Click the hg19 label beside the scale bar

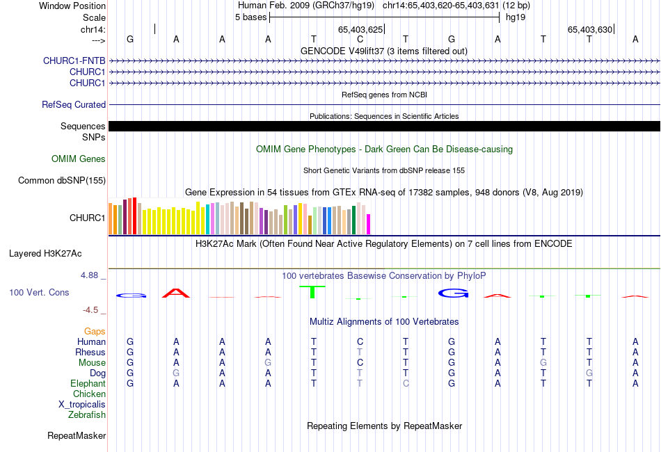[x=516, y=17]
